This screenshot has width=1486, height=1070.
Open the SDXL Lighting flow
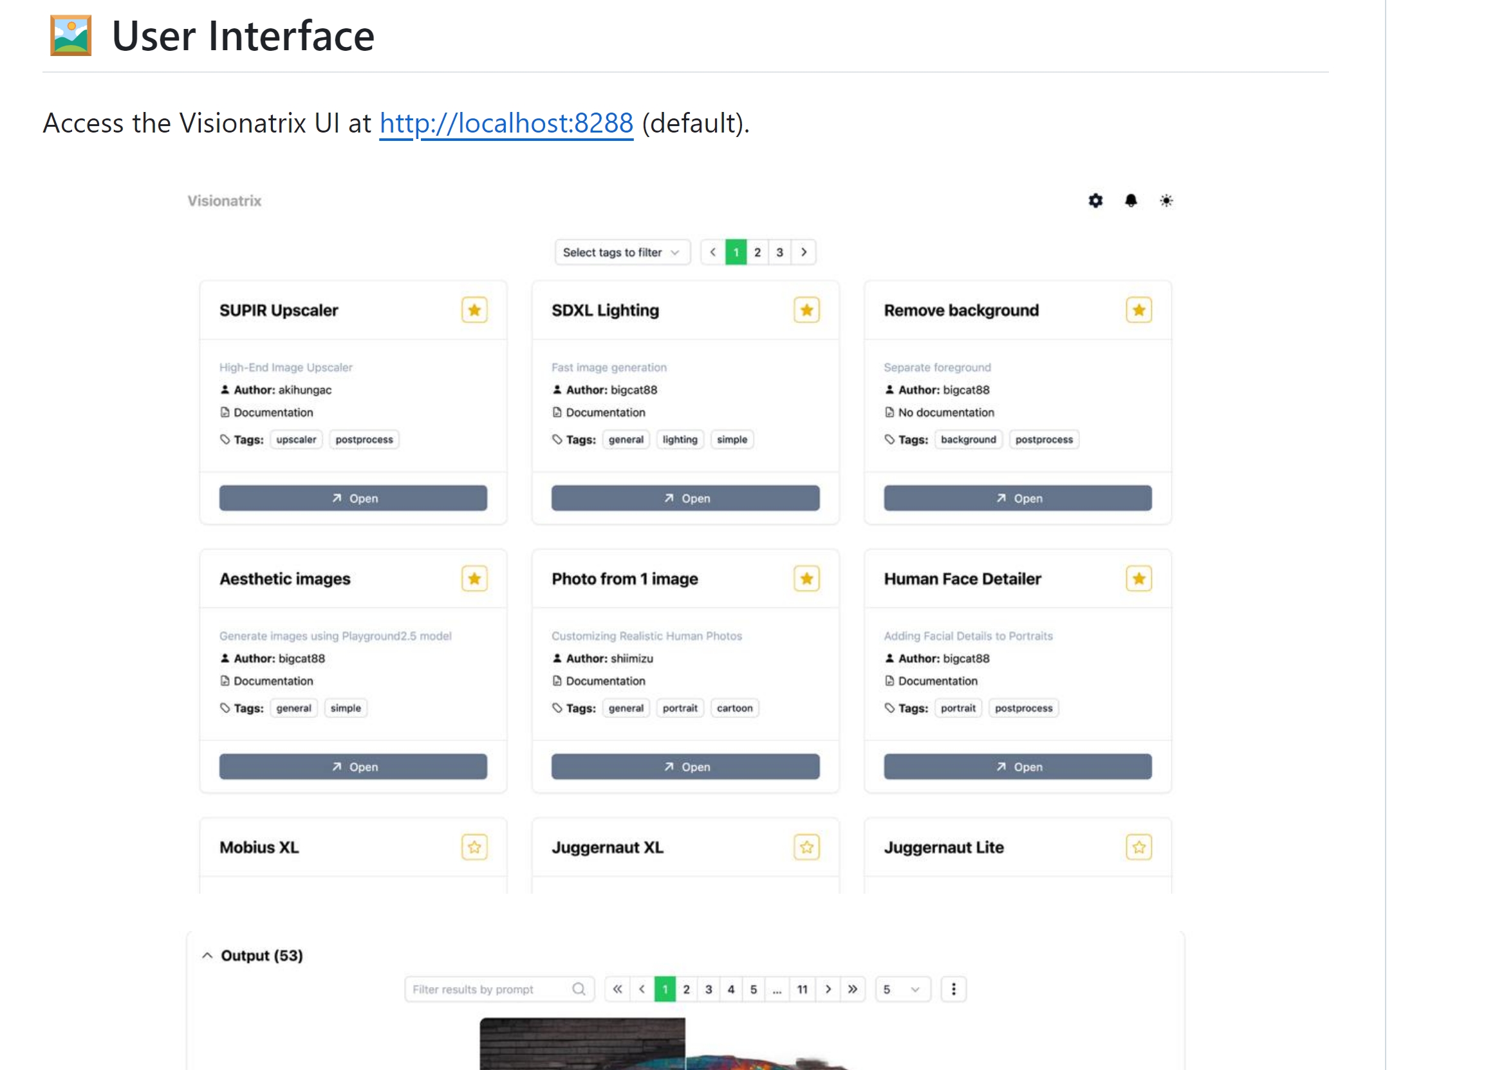[685, 498]
